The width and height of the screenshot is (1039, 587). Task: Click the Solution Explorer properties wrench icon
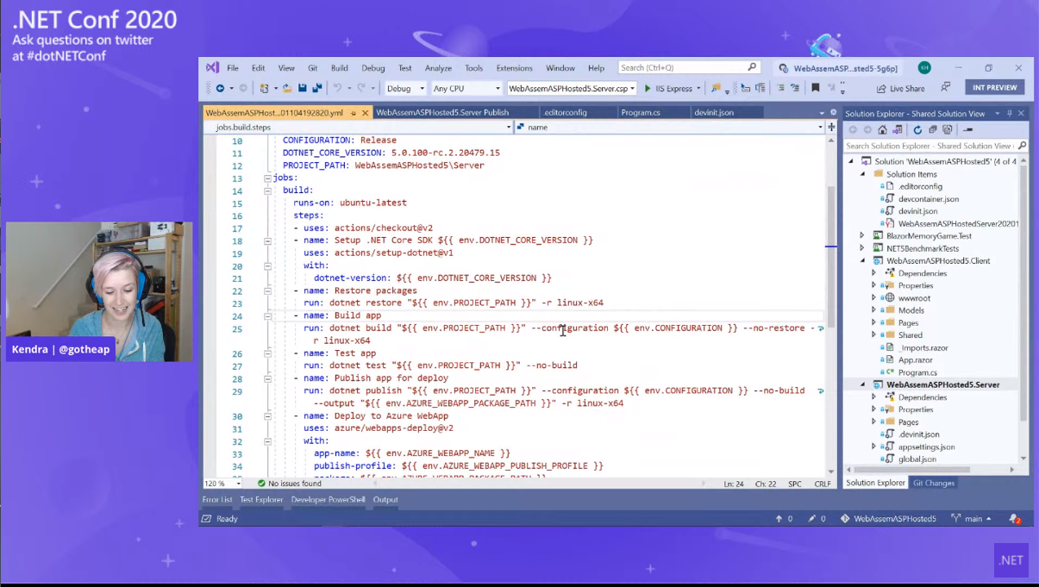(968, 129)
